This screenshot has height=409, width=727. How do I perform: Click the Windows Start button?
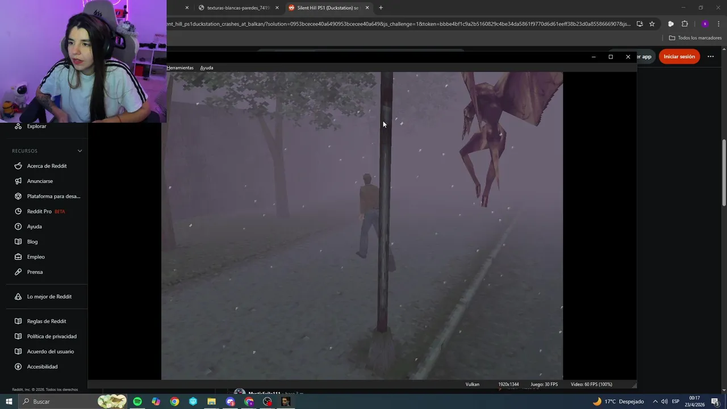pos(9,402)
